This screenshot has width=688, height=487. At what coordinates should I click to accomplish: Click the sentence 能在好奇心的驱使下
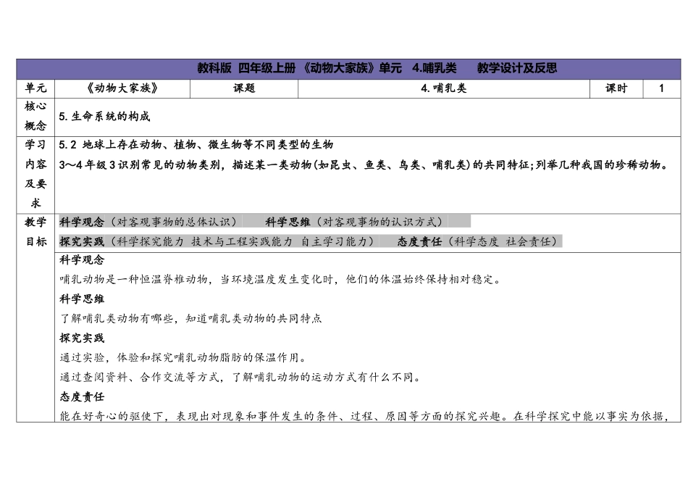pos(364,416)
